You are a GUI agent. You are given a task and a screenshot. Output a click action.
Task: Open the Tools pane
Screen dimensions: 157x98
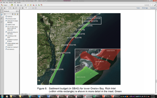pyautogui.click(x=138, y=8)
